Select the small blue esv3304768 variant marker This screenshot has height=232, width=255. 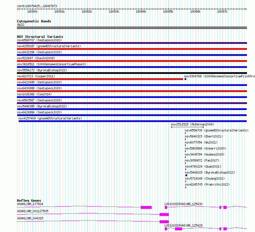[185, 79]
